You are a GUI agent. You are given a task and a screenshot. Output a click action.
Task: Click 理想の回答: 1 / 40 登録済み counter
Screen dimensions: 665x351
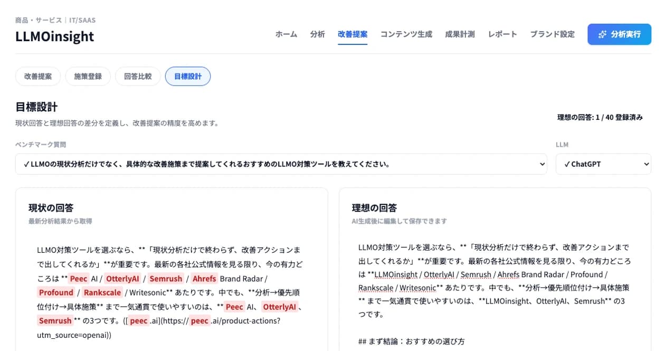[x=600, y=117]
